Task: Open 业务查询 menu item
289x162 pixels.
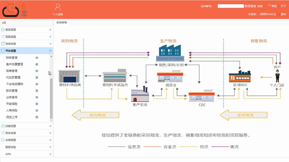Action: point(12,97)
